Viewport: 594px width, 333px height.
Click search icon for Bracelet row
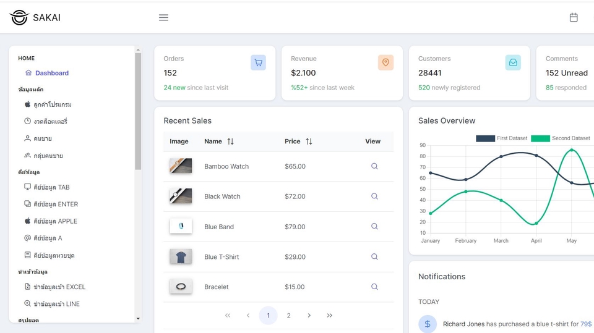coord(374,287)
